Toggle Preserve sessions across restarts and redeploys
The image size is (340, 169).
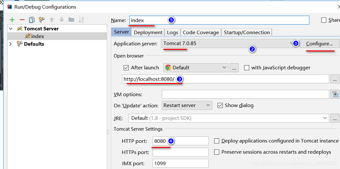217,152
